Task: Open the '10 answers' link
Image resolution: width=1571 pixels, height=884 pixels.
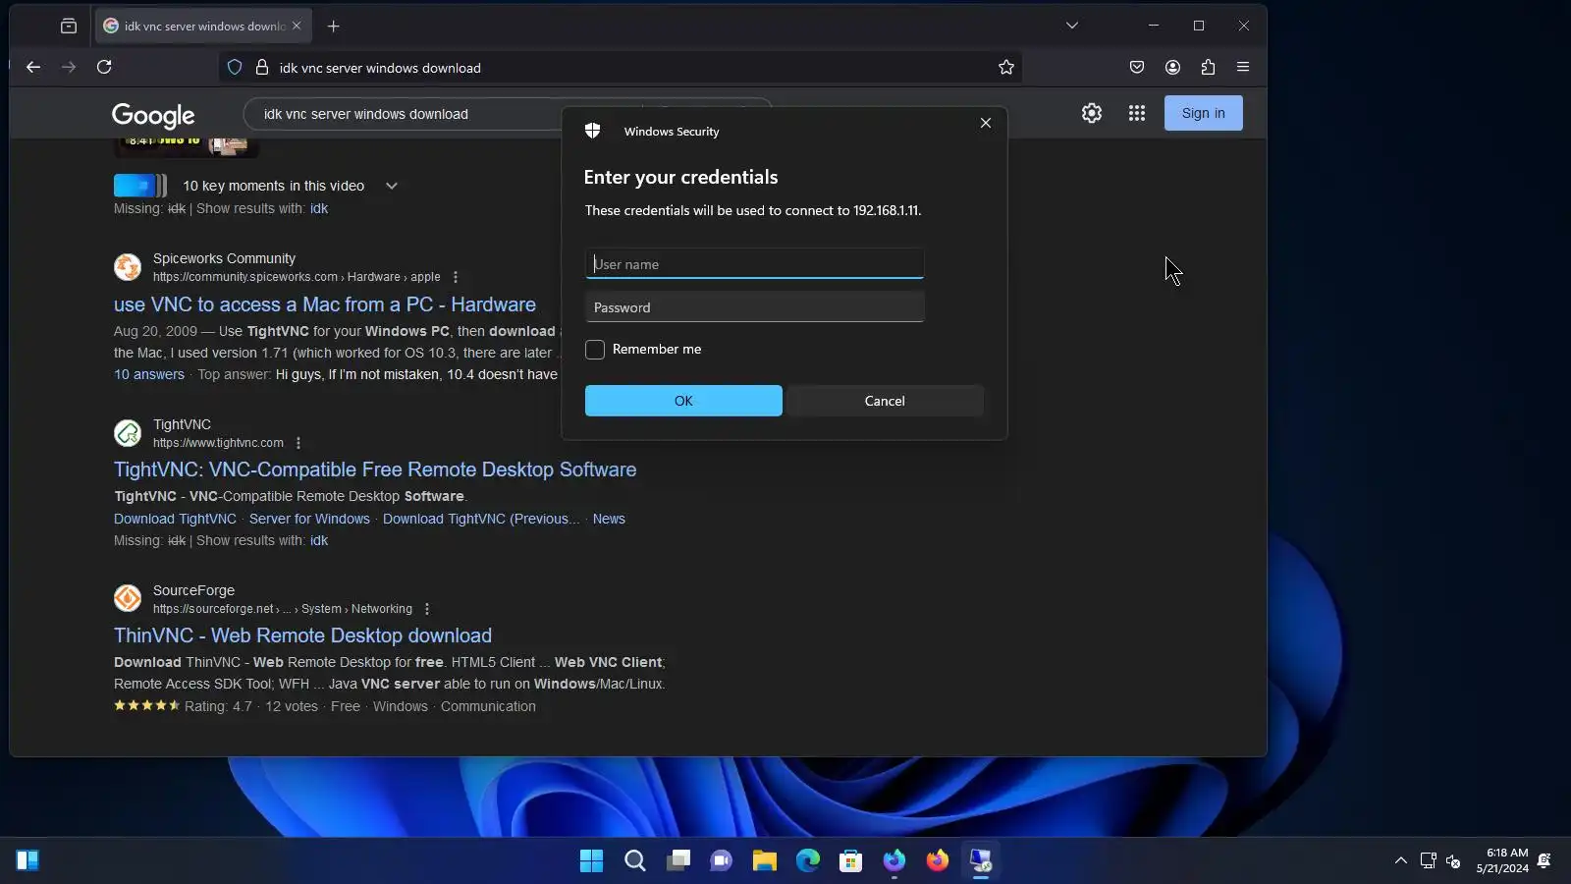Action: click(x=149, y=374)
